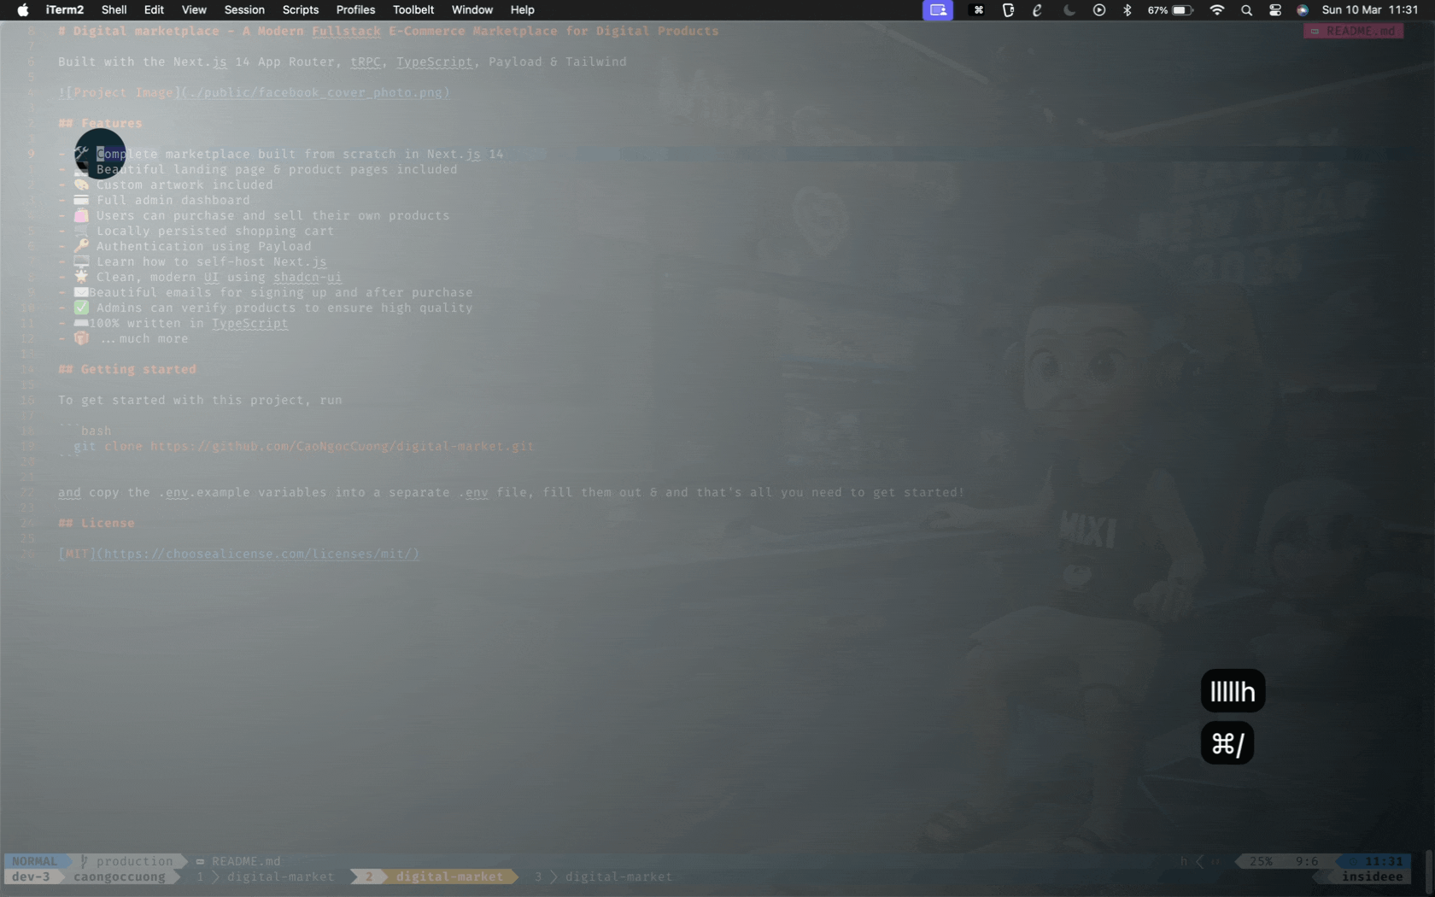Click the production branch name in the statusline
The width and height of the screenshot is (1435, 897).
pyautogui.click(x=134, y=861)
